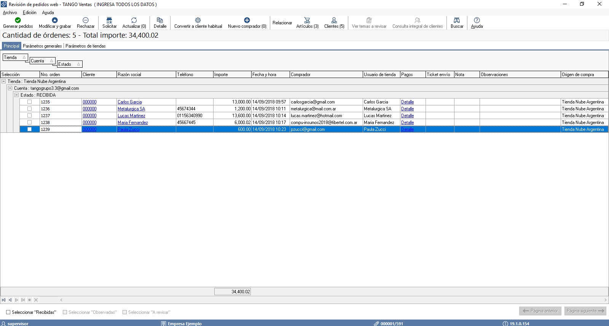The width and height of the screenshot is (609, 326).
Task: Open Detalle payment link for order 1236
Action: tap(407, 109)
